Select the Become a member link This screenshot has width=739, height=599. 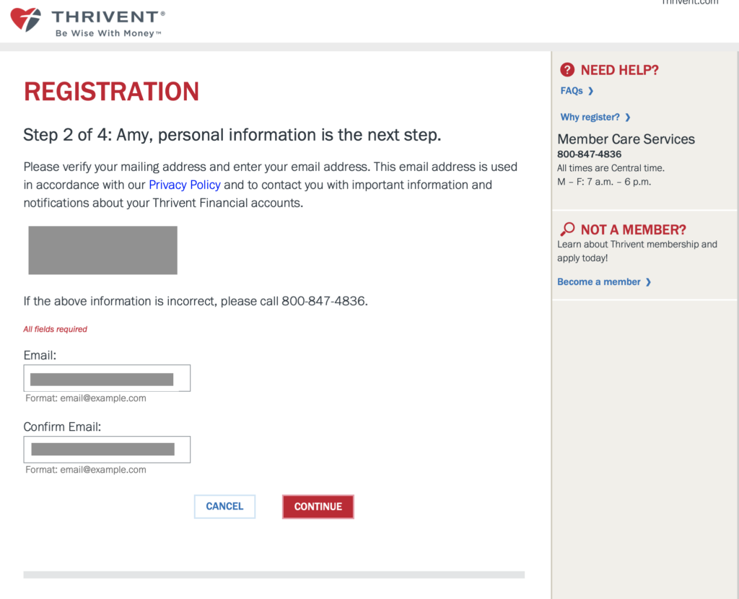click(x=600, y=281)
